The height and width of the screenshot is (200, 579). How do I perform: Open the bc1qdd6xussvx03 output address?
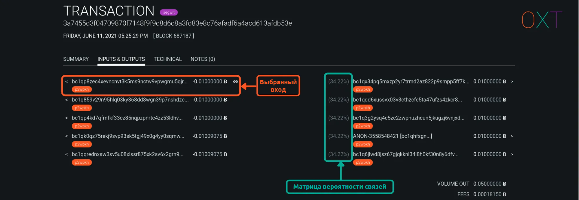(x=407, y=100)
